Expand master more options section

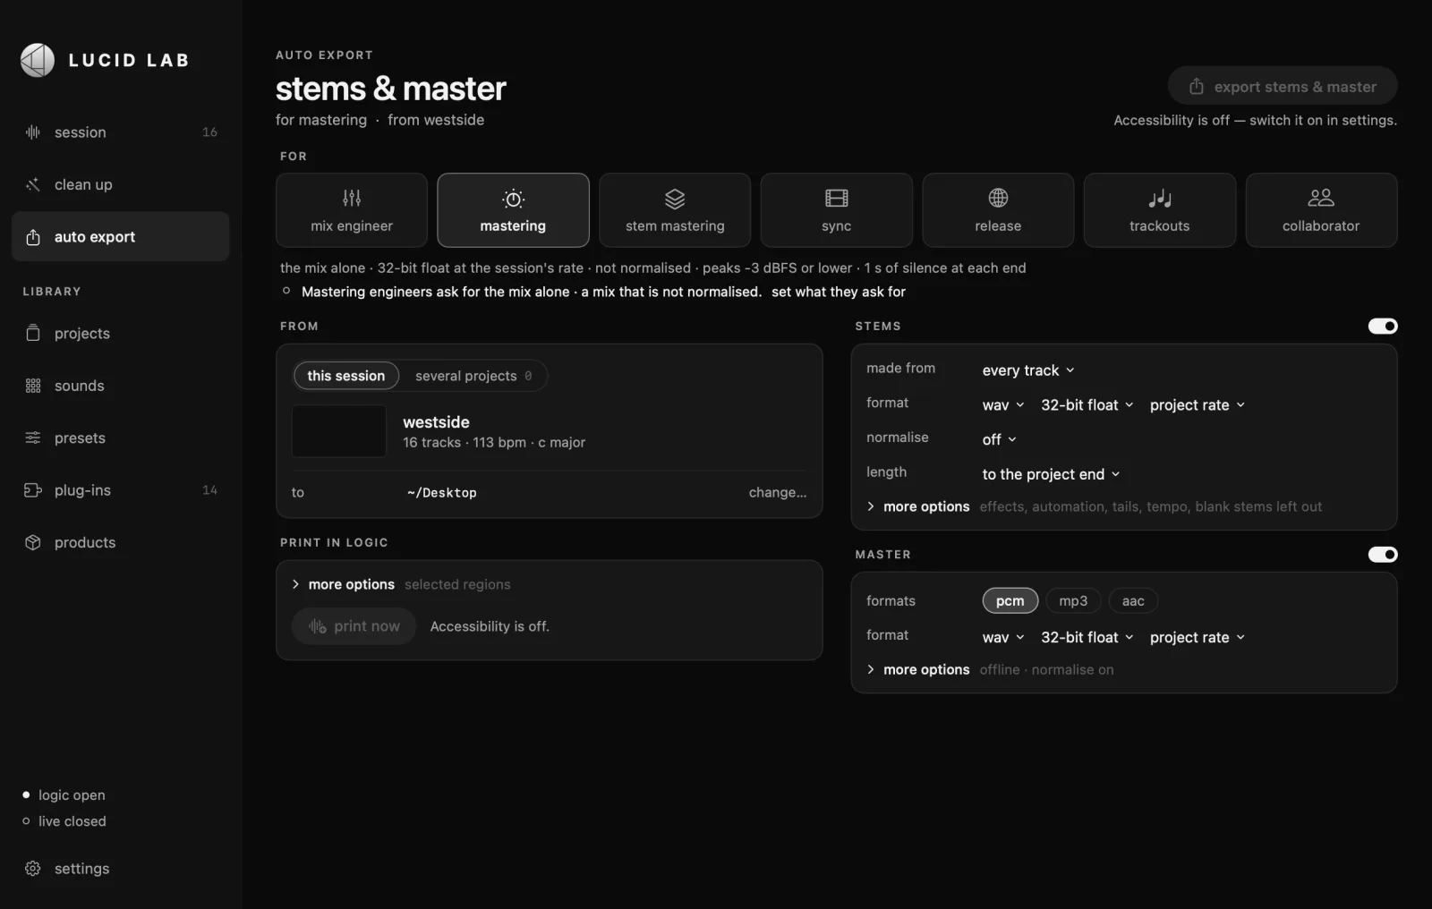[918, 669]
